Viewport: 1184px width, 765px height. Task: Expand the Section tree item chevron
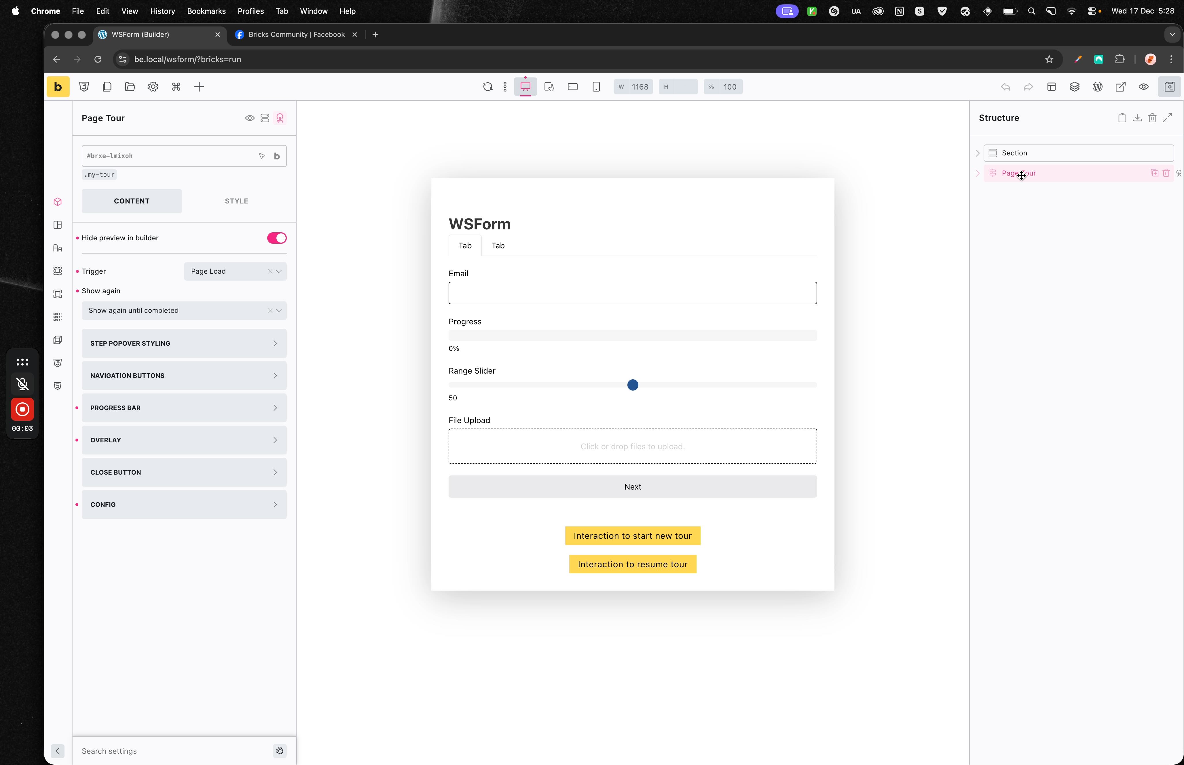click(977, 153)
